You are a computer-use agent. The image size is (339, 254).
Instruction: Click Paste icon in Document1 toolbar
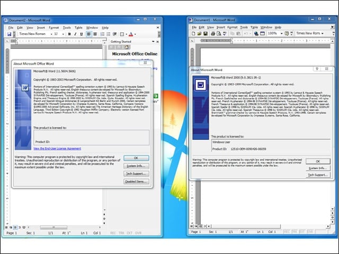tap(238, 33)
